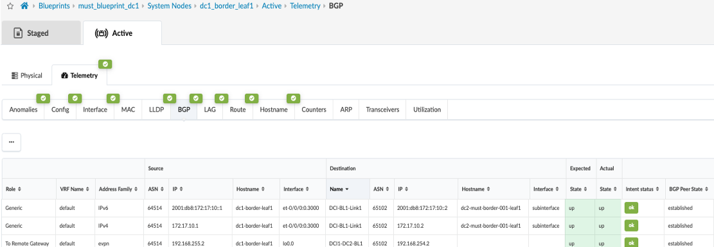Sort by Source Interface column

click(x=296, y=189)
